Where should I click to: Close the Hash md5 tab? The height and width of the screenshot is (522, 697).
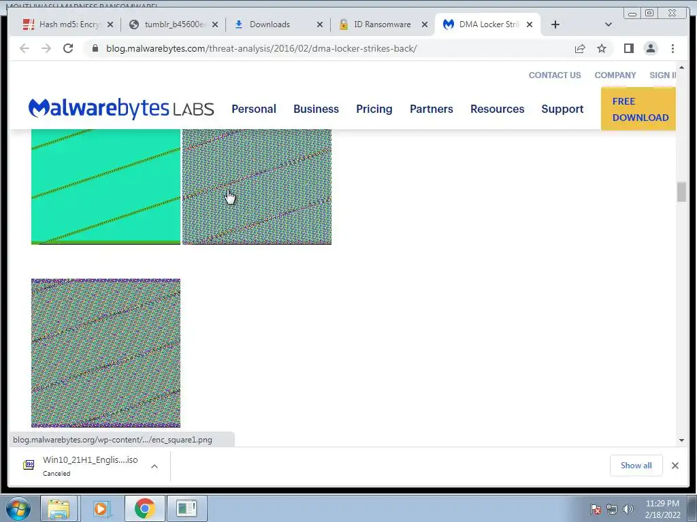tap(110, 24)
